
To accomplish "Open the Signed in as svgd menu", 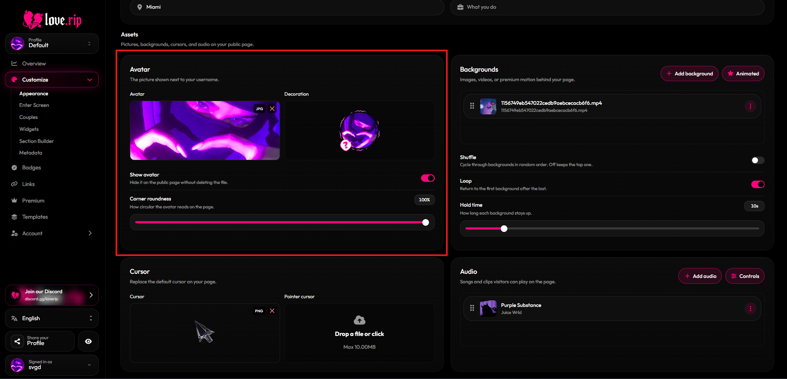I will (x=52, y=365).
